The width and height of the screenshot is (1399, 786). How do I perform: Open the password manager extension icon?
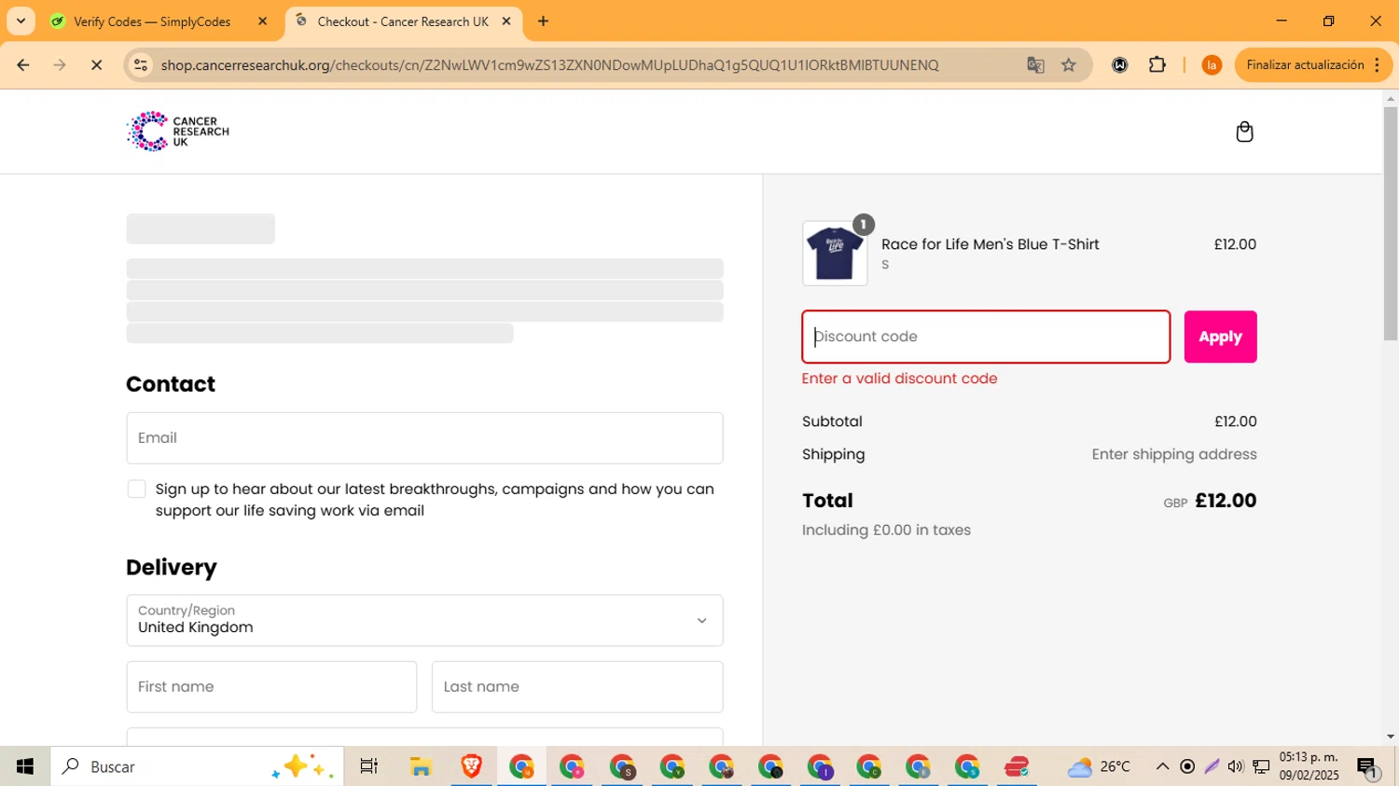point(1120,65)
